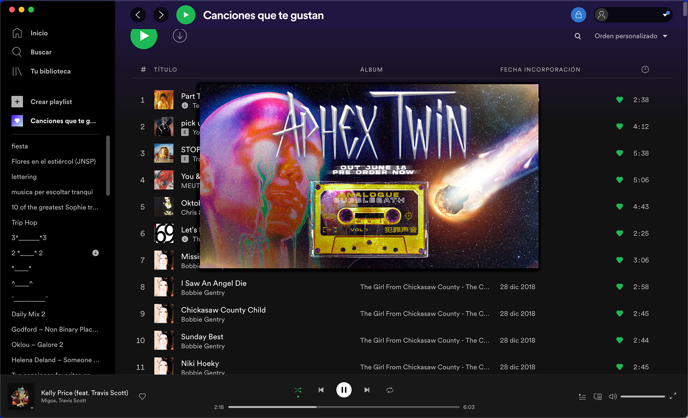This screenshot has height=418, width=688.
Task: Seek within the song progress bar
Action: (344, 407)
